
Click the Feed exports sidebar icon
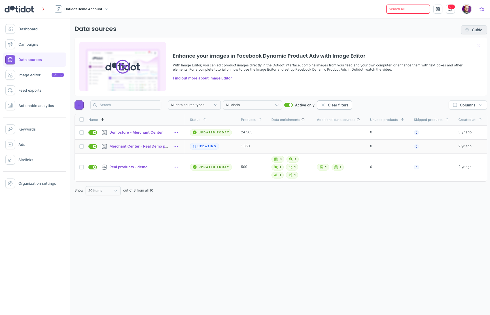tap(10, 91)
